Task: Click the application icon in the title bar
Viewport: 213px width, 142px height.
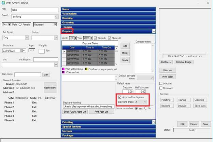Action: [x=3, y=3]
